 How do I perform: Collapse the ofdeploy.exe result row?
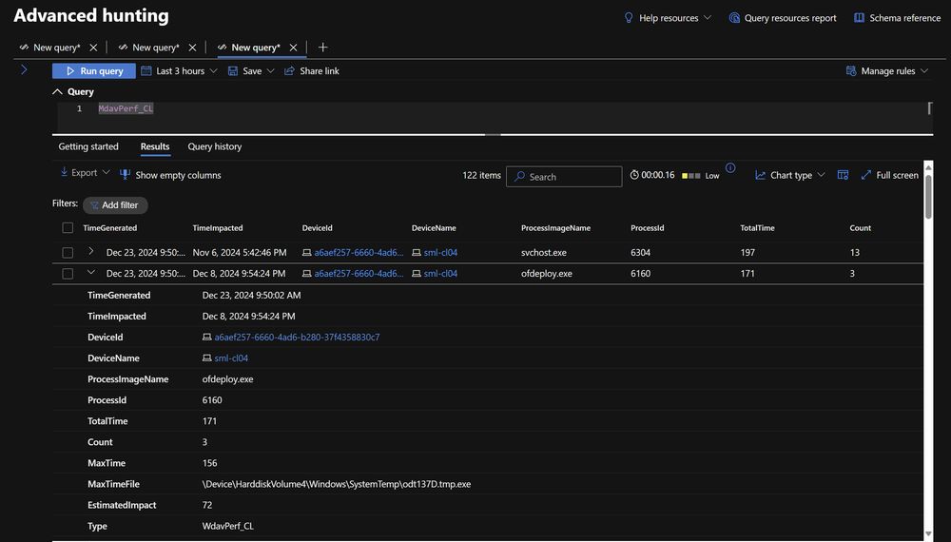click(91, 273)
